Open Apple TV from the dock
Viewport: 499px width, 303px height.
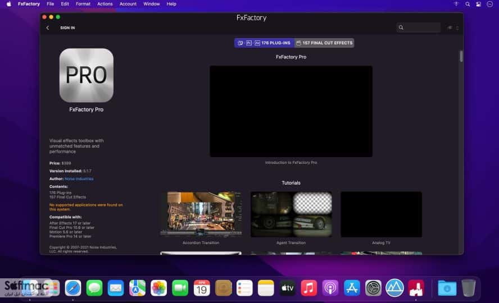pos(287,288)
